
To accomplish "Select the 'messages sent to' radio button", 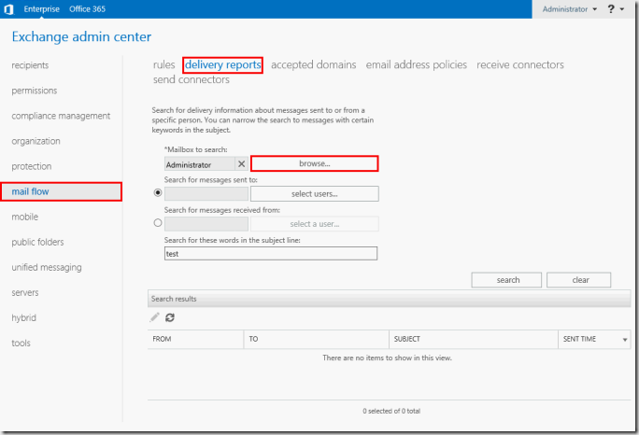I will click(156, 193).
